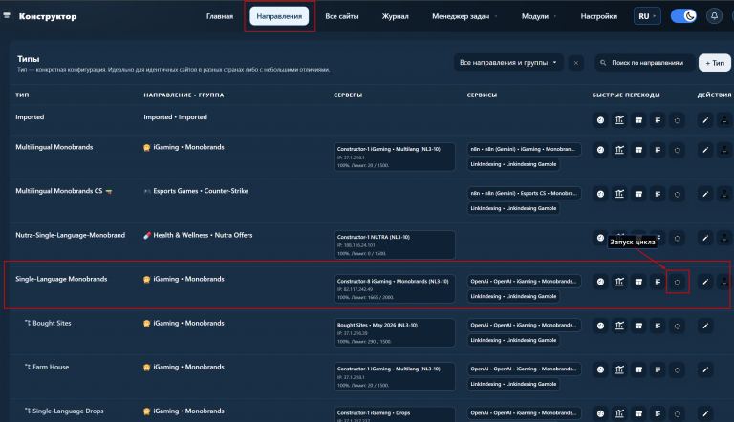Open the Журнал tab
Screen dimensions: 734x422
pos(395,16)
